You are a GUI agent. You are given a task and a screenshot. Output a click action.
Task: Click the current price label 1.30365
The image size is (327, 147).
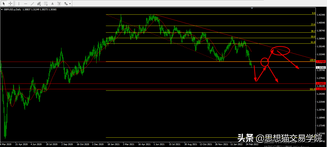pos(321,67)
